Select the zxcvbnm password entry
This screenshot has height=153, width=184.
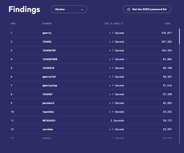[x=47, y=129]
